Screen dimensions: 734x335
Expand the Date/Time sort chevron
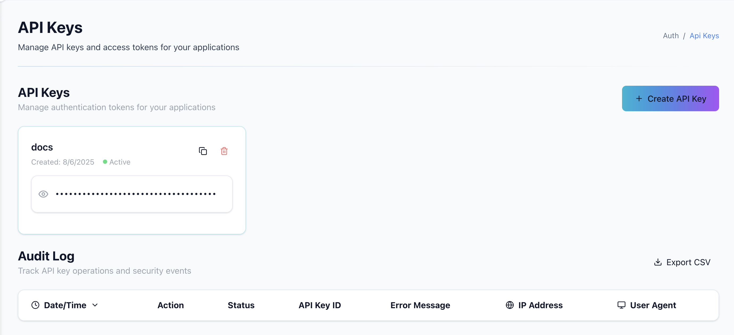pos(95,305)
